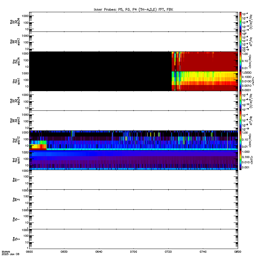Click the '10' y-tick of thd fff scm3 panel
This screenshot has height=271, width=254.
click(x=27, y=128)
